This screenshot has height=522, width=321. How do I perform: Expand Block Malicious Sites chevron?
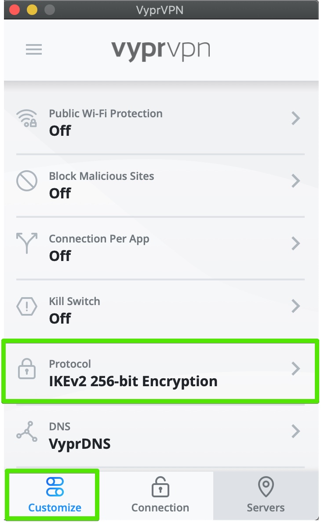296,181
